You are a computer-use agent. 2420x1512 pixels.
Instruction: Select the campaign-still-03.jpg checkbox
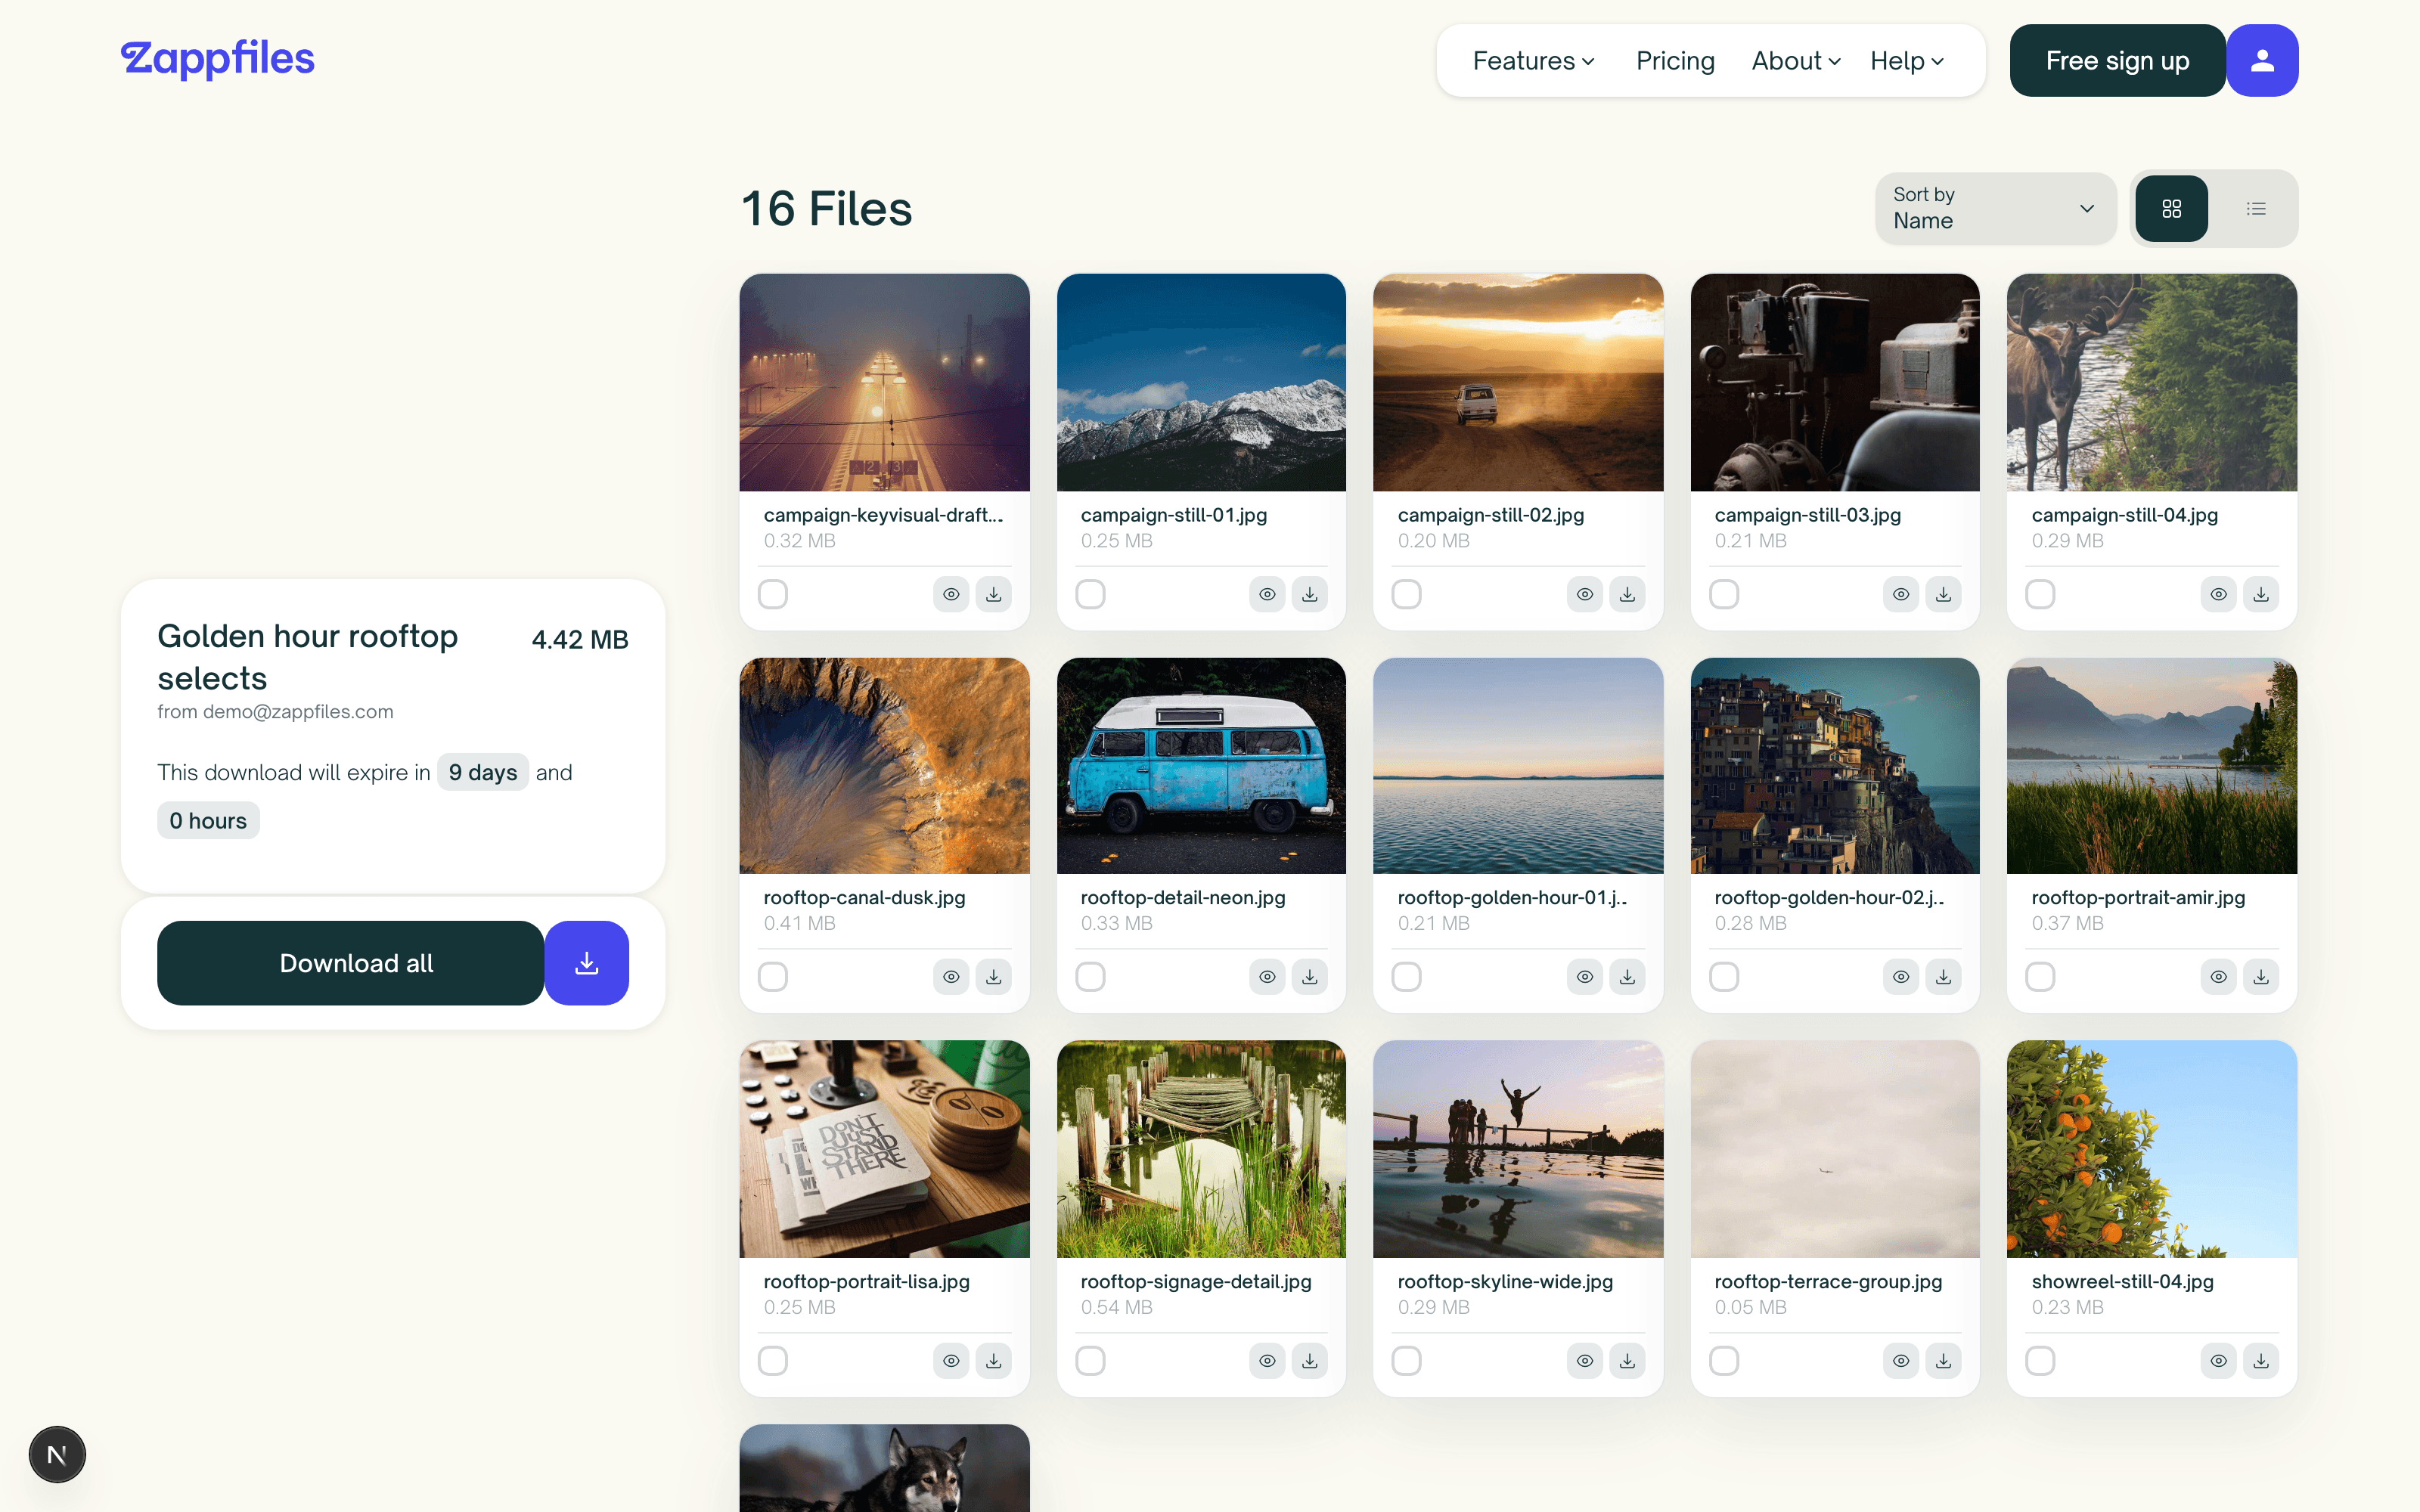point(1724,594)
